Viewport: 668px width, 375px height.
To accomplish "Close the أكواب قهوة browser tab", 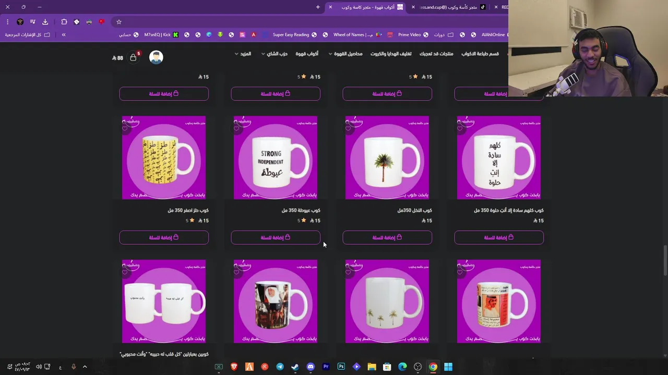I will [330, 7].
